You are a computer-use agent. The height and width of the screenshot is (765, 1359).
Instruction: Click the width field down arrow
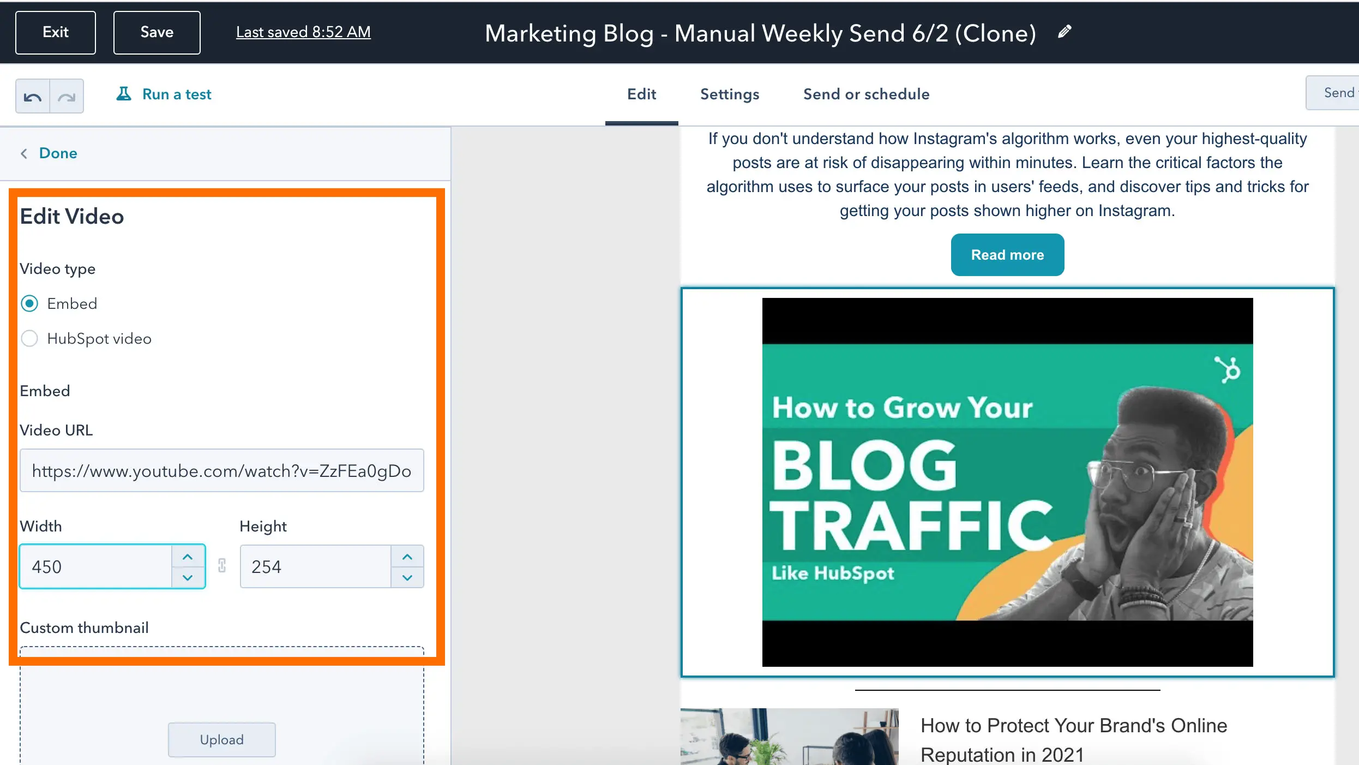pos(187,577)
